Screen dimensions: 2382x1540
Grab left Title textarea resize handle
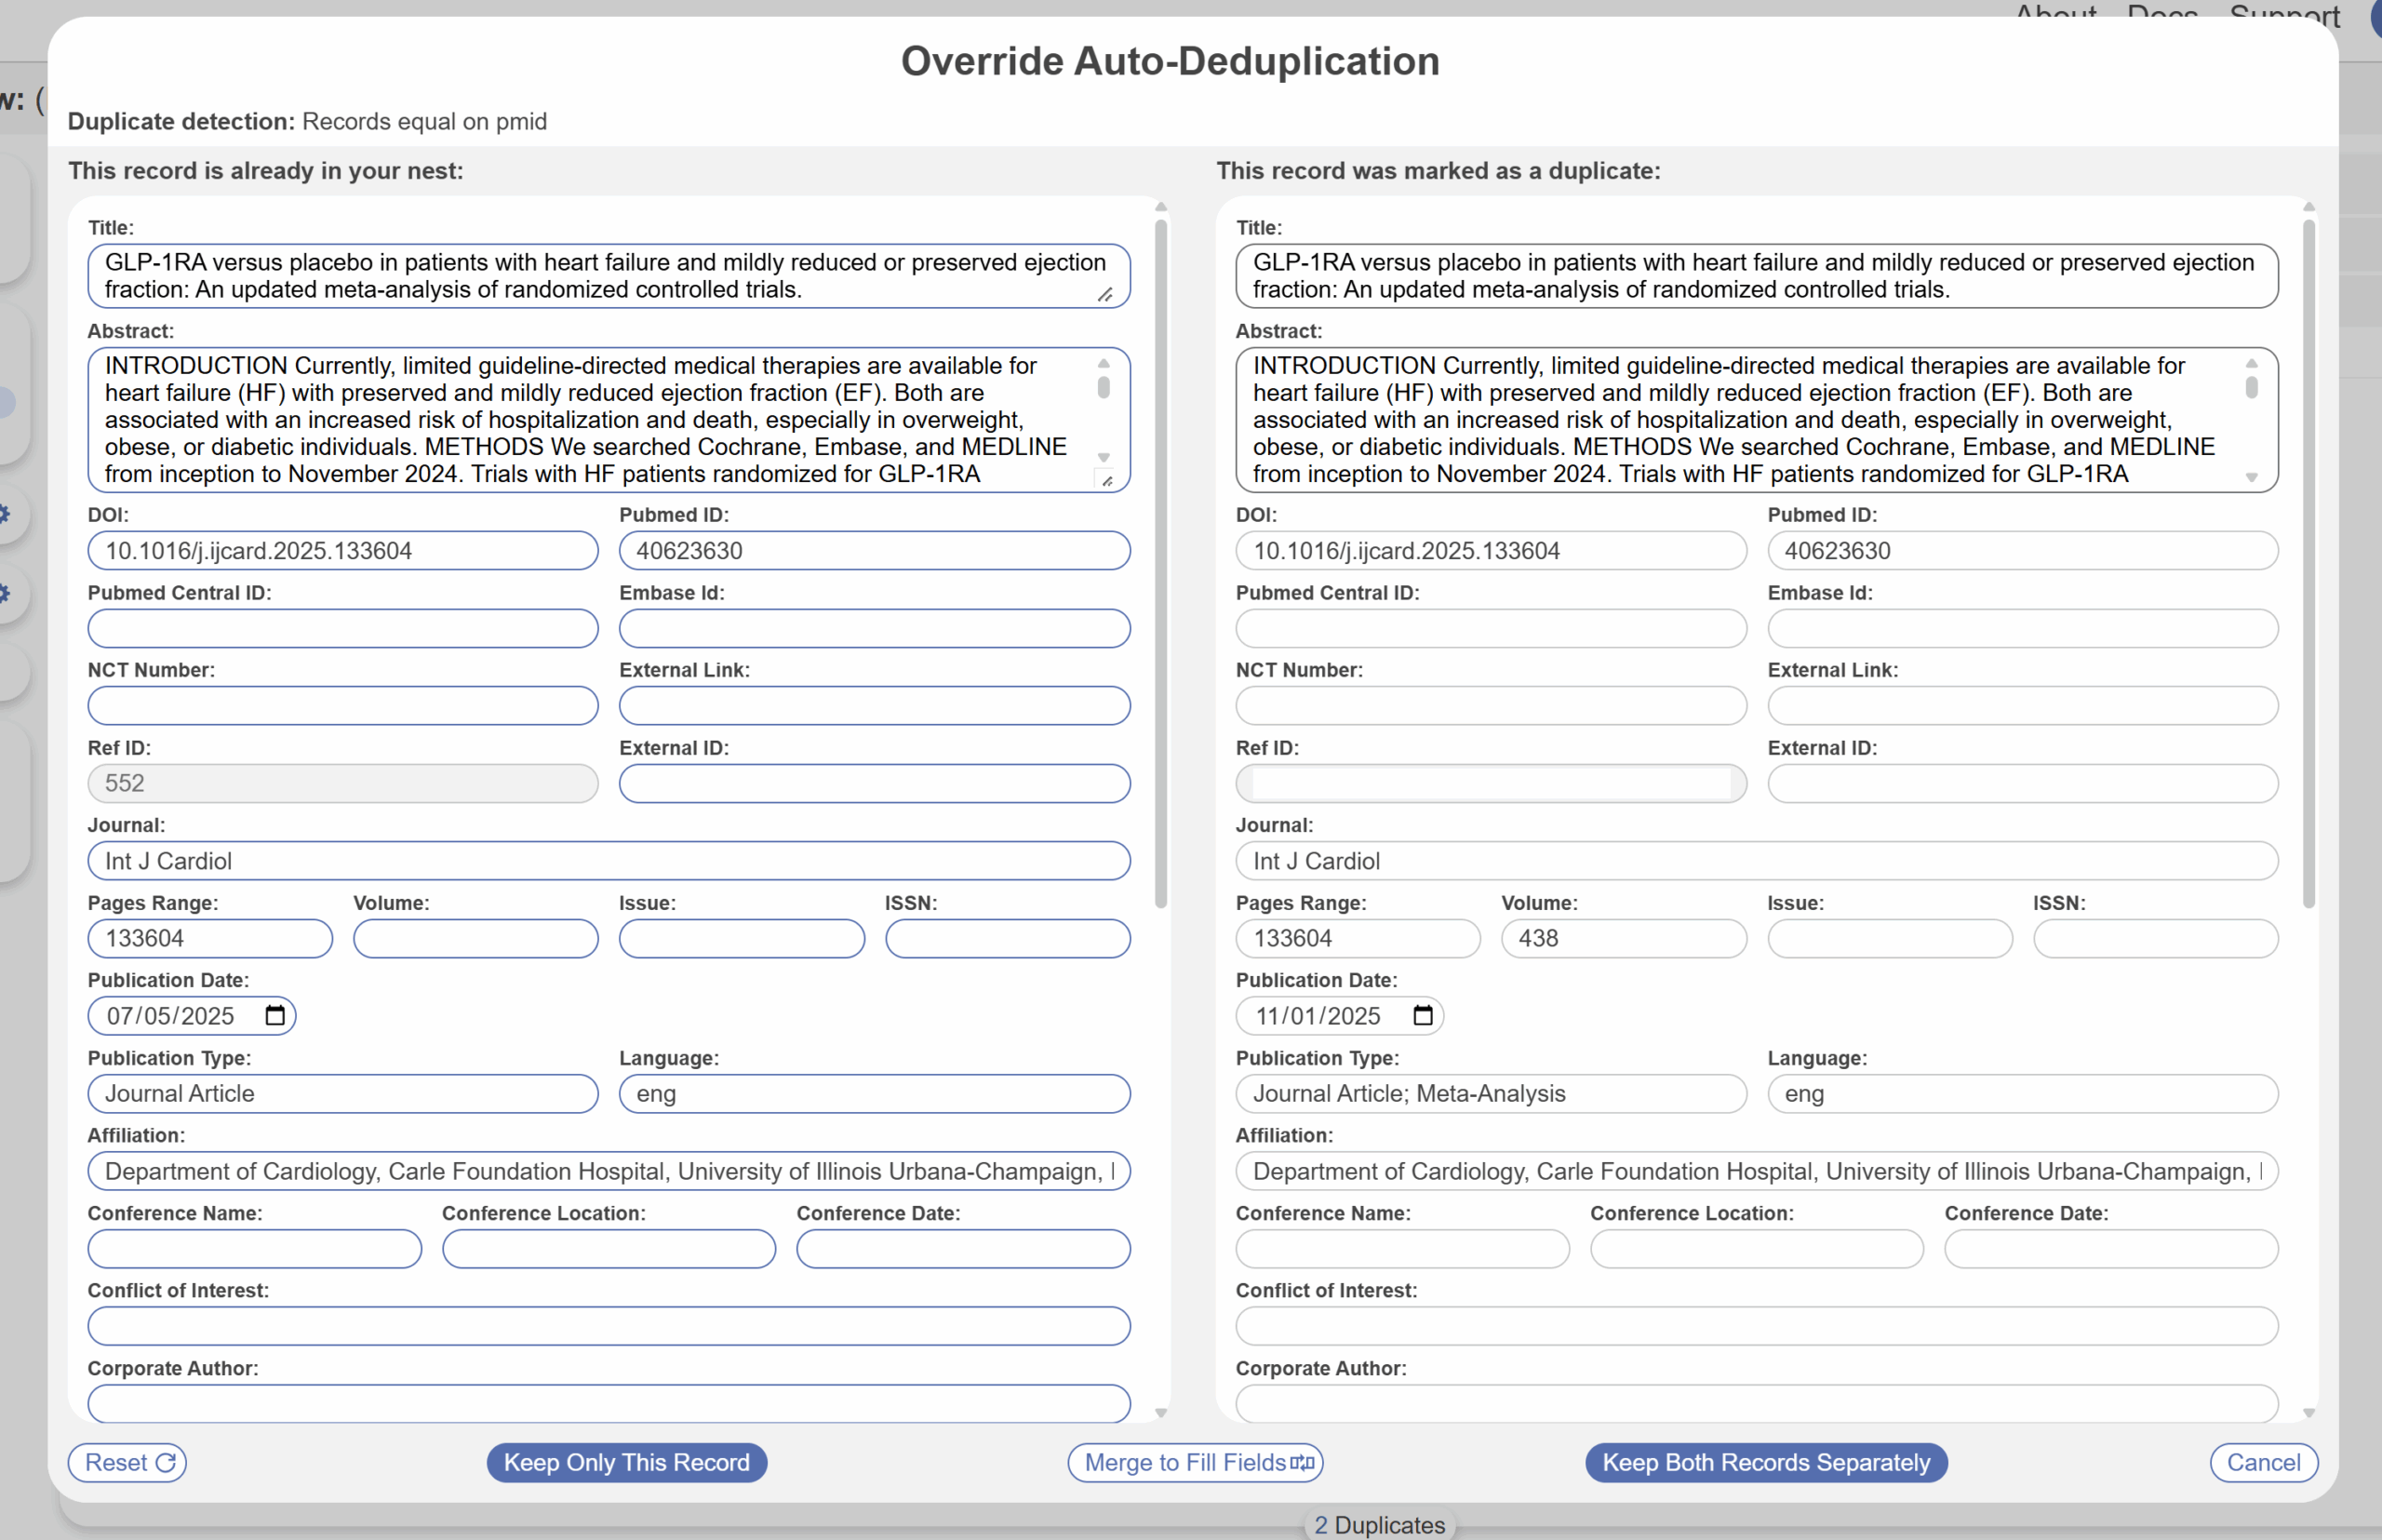tap(1105, 294)
